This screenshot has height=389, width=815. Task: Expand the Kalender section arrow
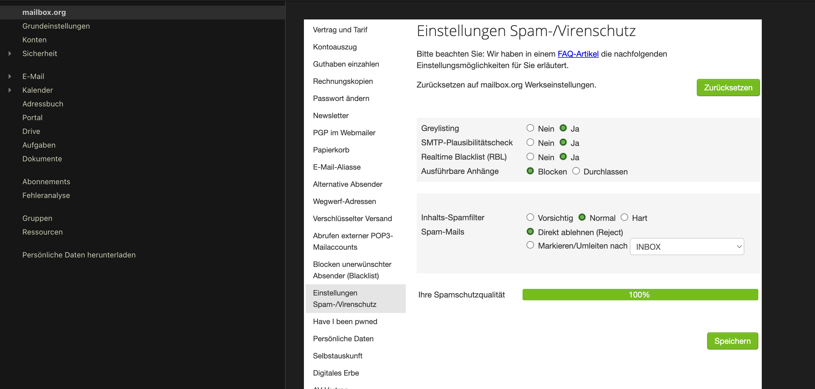[10, 90]
